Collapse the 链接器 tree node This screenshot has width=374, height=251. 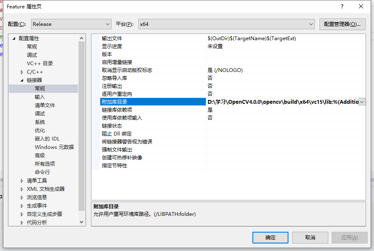tap(22, 80)
